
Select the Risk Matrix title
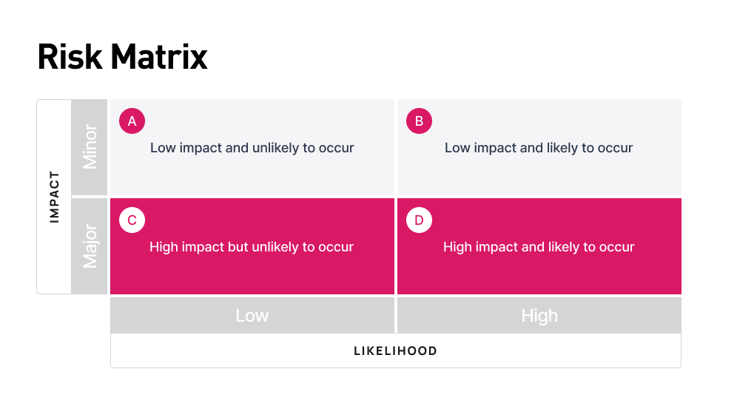[x=123, y=57]
